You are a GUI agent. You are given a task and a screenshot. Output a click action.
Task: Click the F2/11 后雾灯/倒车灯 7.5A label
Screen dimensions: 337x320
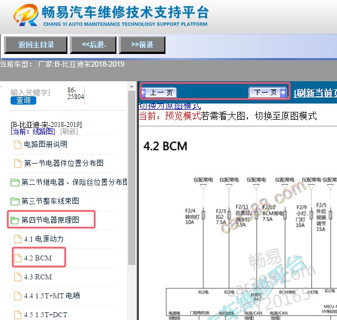coord(244,216)
